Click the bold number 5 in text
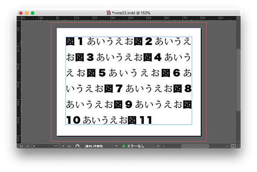 tap(102, 73)
